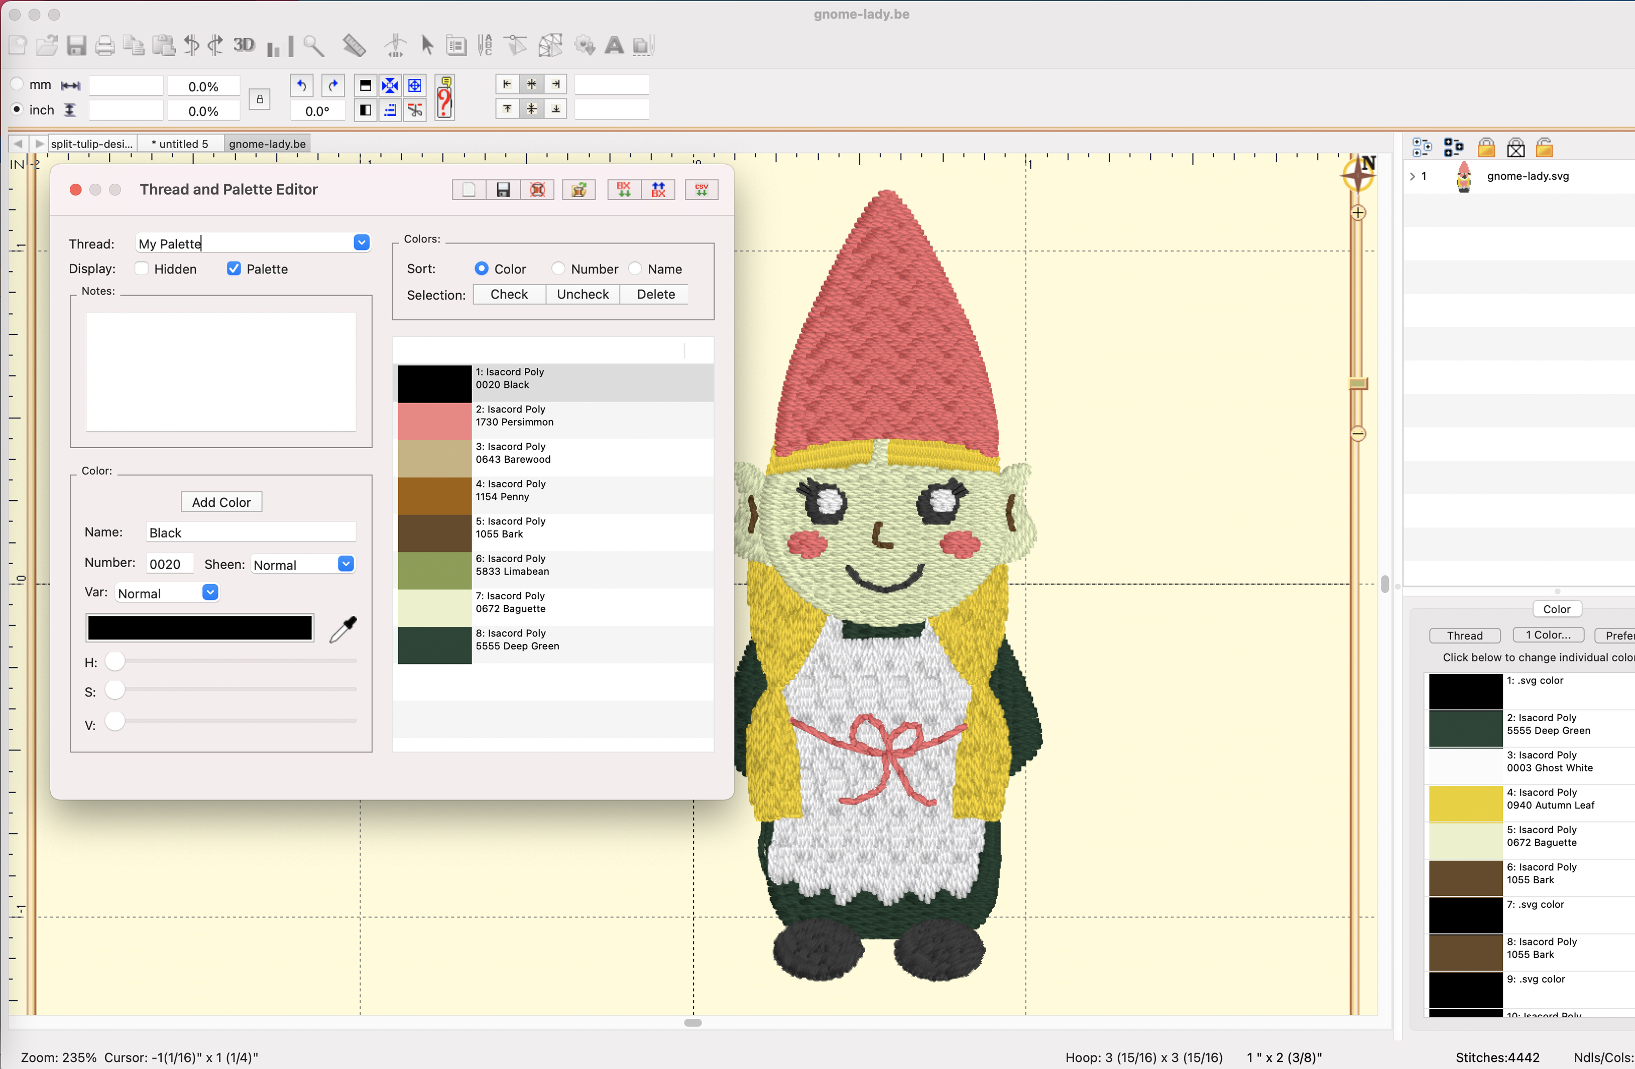Click the magnifying glass zoom tool
This screenshot has width=1635, height=1069.
(314, 45)
